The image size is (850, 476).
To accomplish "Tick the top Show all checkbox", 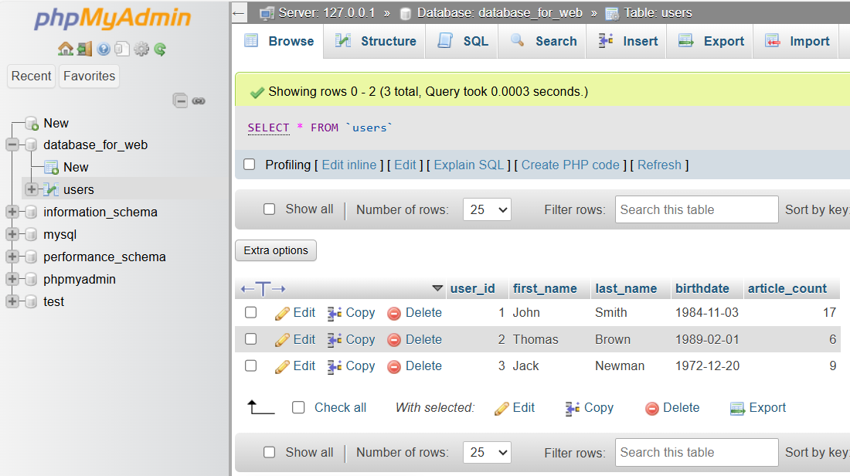I will pos(269,209).
